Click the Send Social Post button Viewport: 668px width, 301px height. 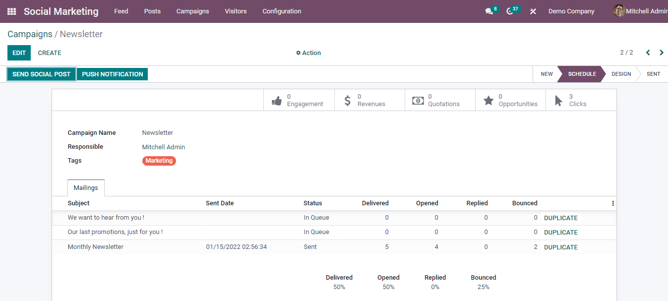pyautogui.click(x=42, y=74)
